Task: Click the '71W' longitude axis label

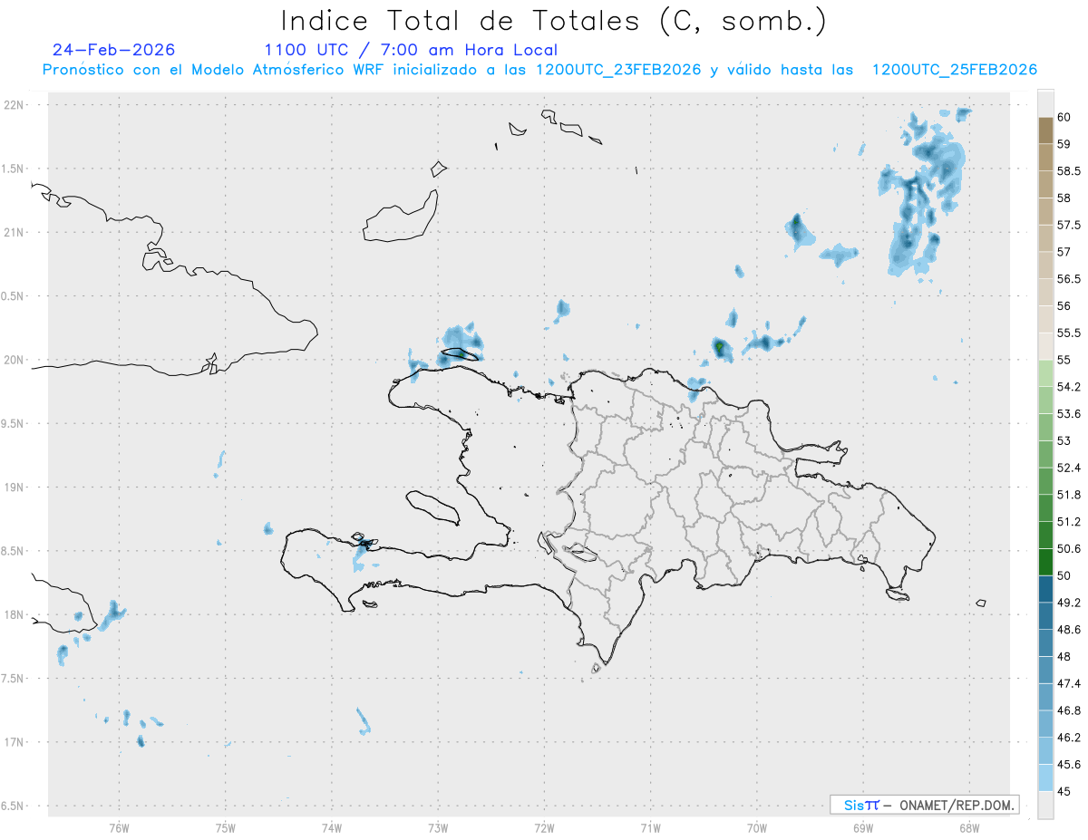Action: click(650, 828)
